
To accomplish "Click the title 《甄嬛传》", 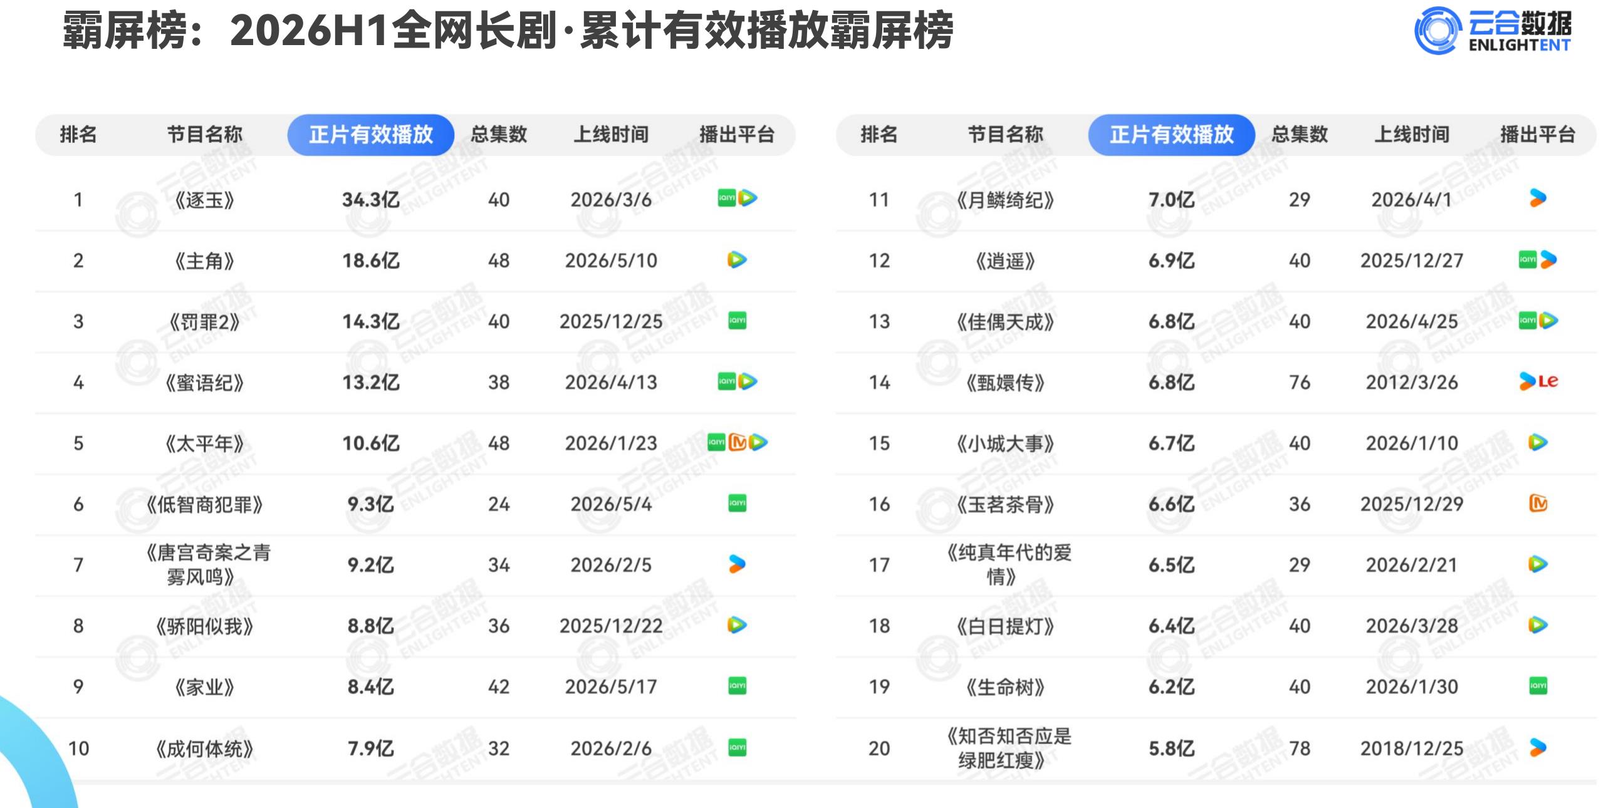I will pyautogui.click(x=1005, y=383).
